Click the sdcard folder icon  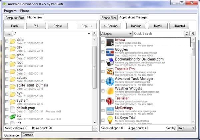[x=13, y=79]
